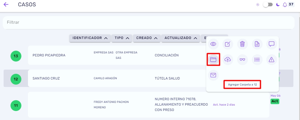Click the Filtrar search field

click(148, 22)
